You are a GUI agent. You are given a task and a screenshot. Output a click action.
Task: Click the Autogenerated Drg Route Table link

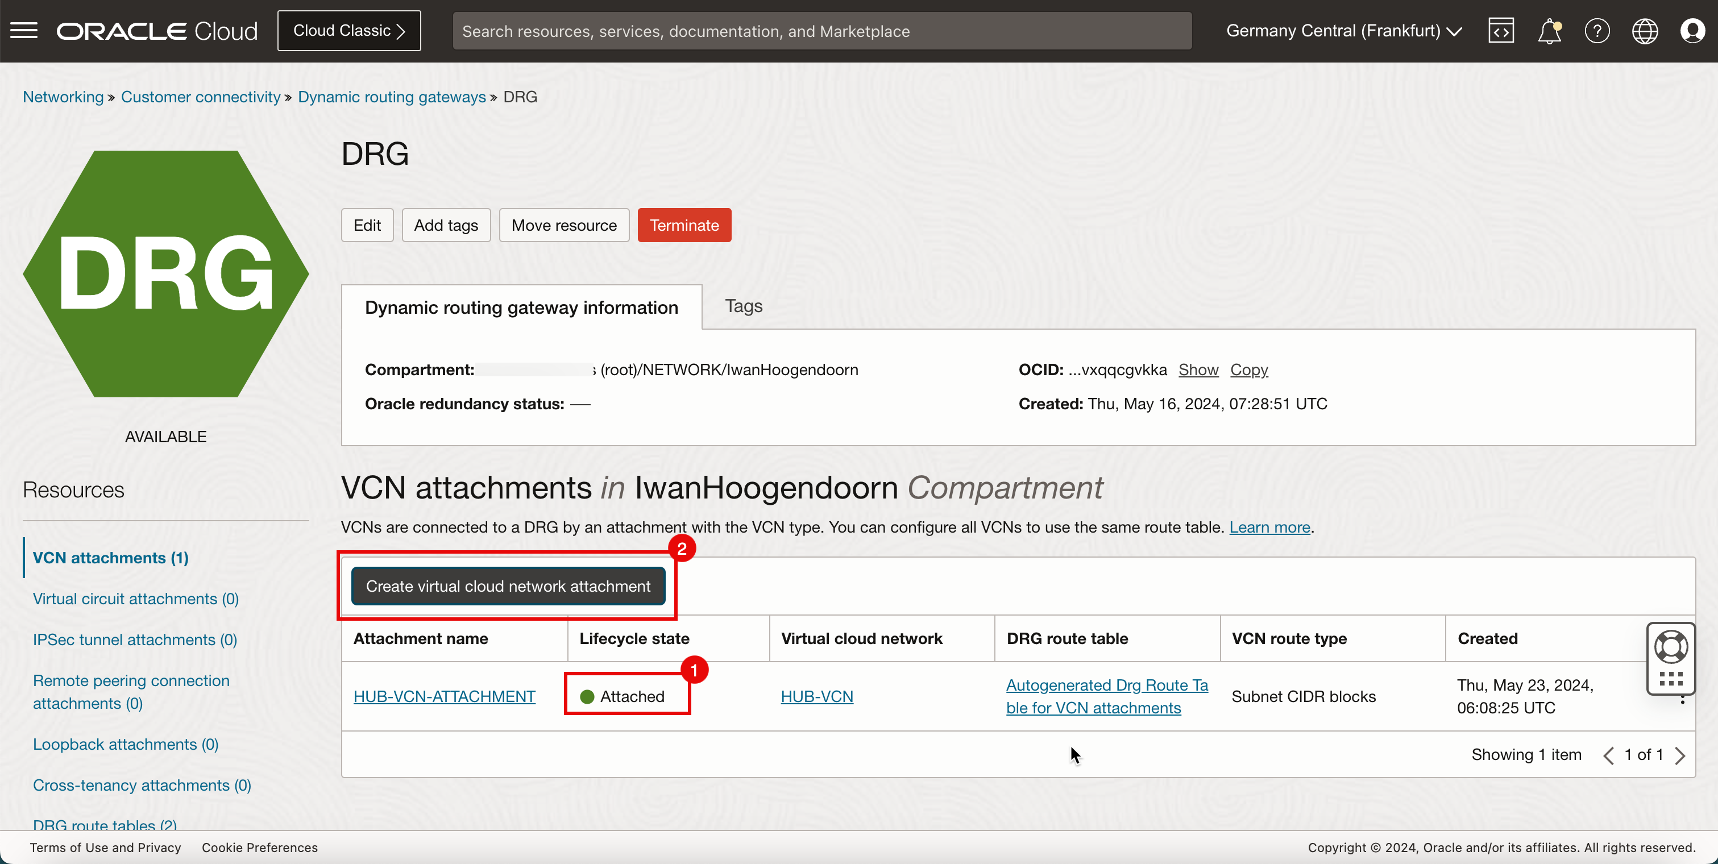[x=1104, y=695]
